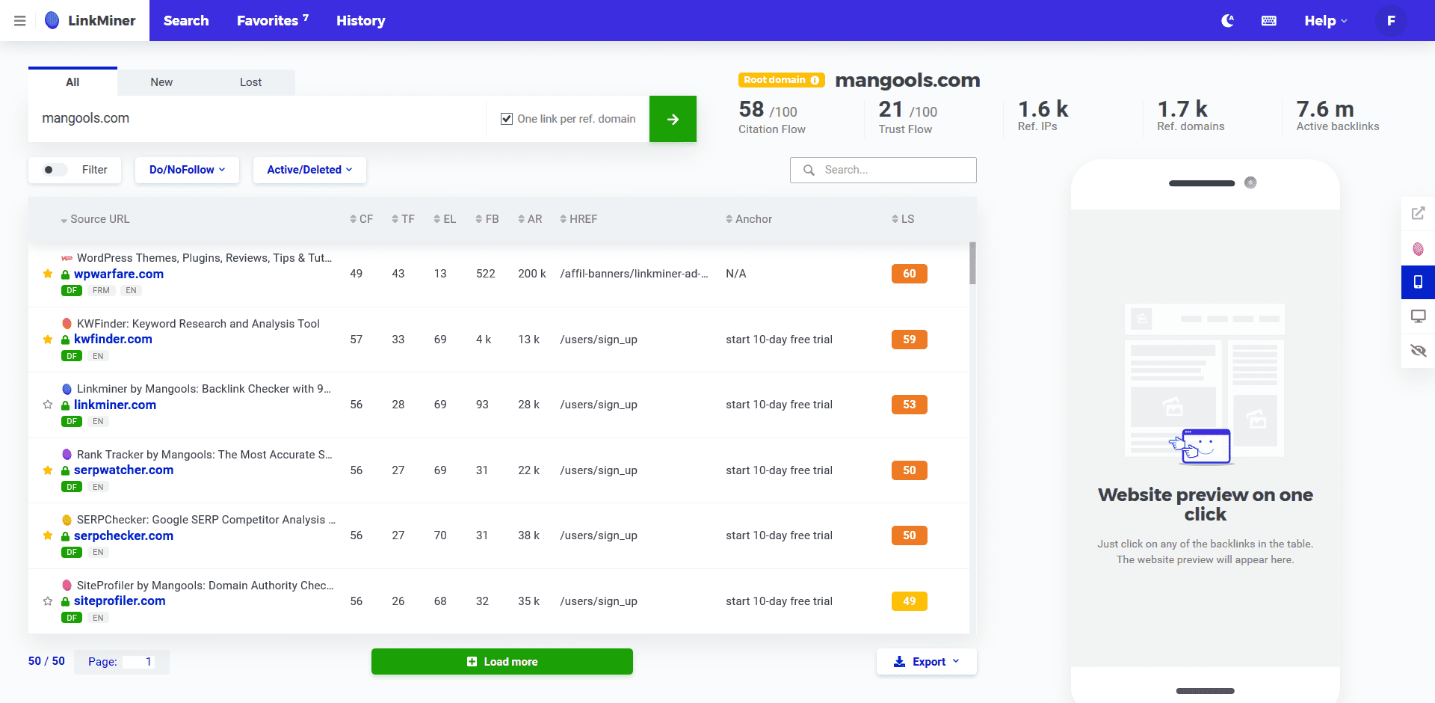Unfavorite the wpwarfare.com backlink star

pyautogui.click(x=47, y=274)
